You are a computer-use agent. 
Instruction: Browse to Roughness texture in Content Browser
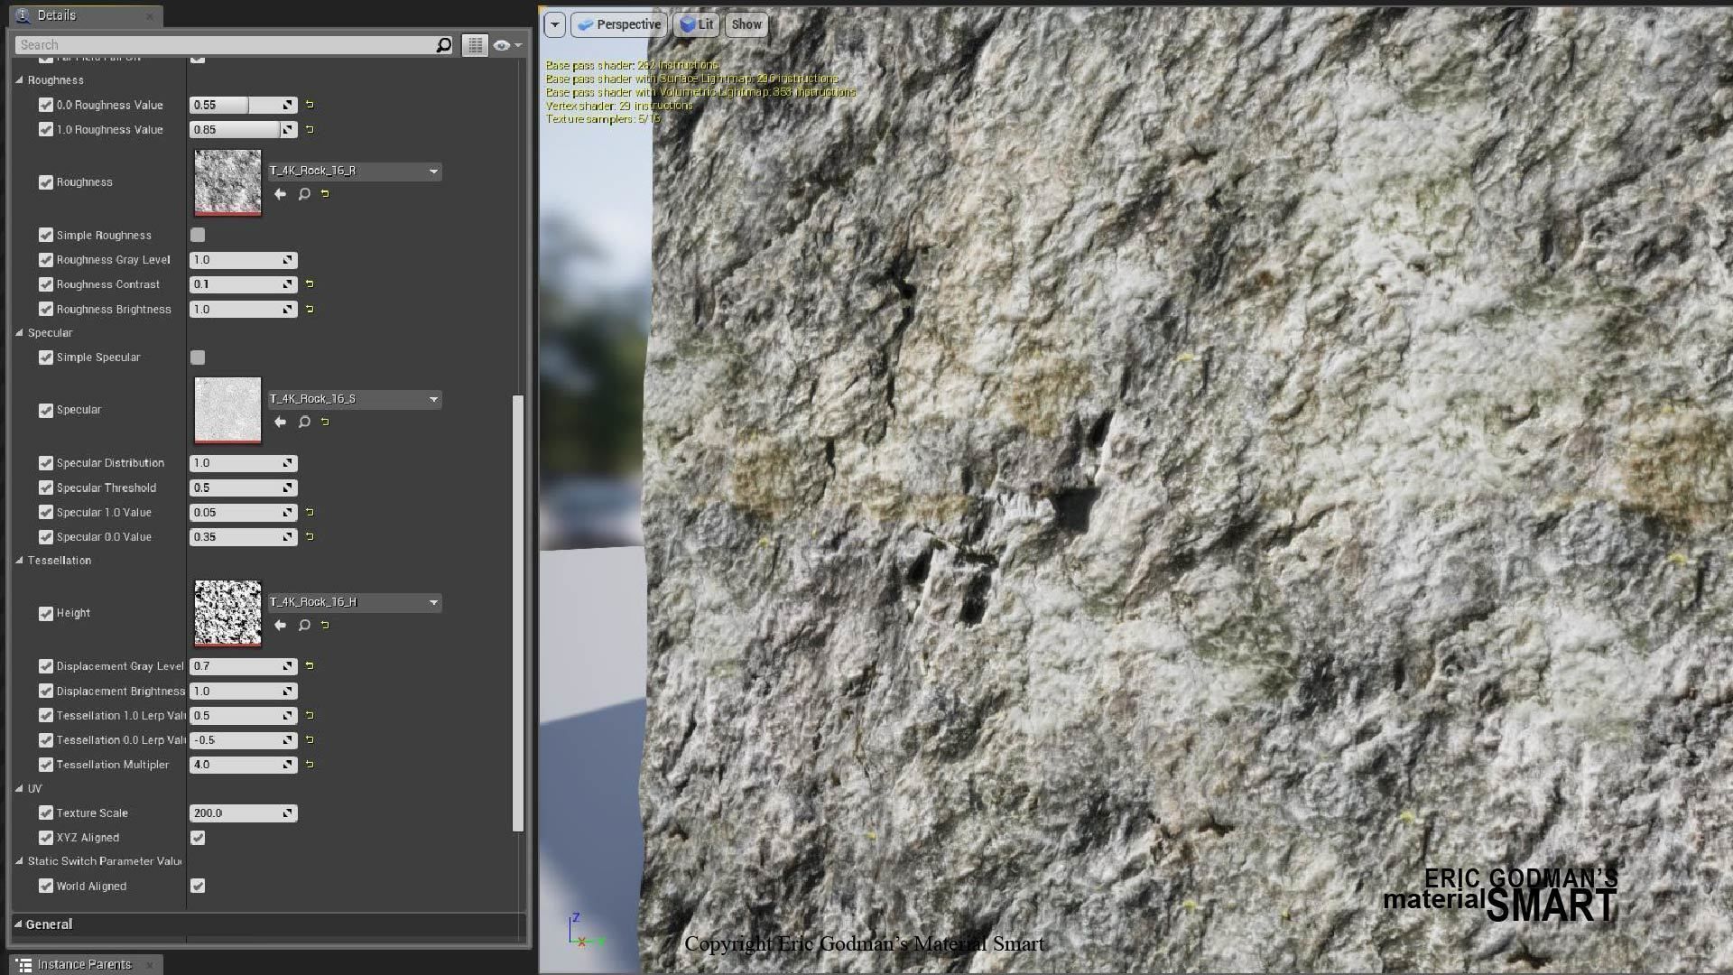pos(304,194)
